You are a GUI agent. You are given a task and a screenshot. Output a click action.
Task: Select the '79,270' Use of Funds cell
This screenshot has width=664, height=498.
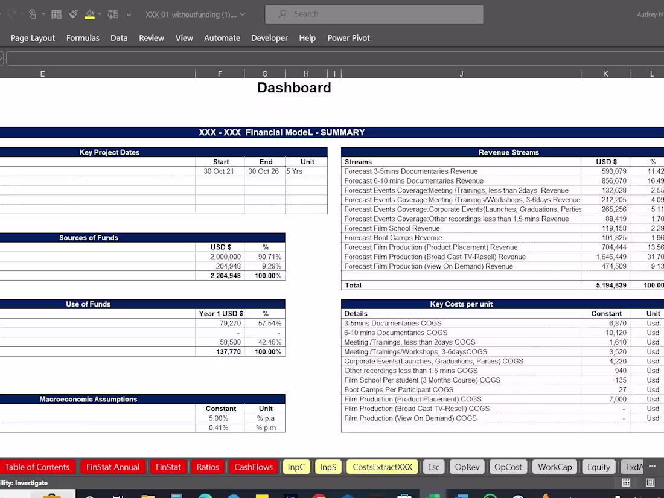pos(220,324)
